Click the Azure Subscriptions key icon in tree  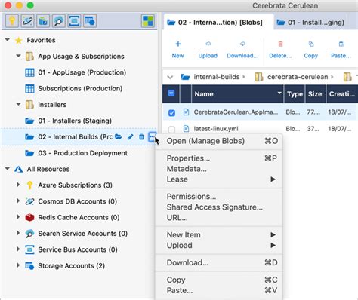pyautogui.click(x=29, y=185)
